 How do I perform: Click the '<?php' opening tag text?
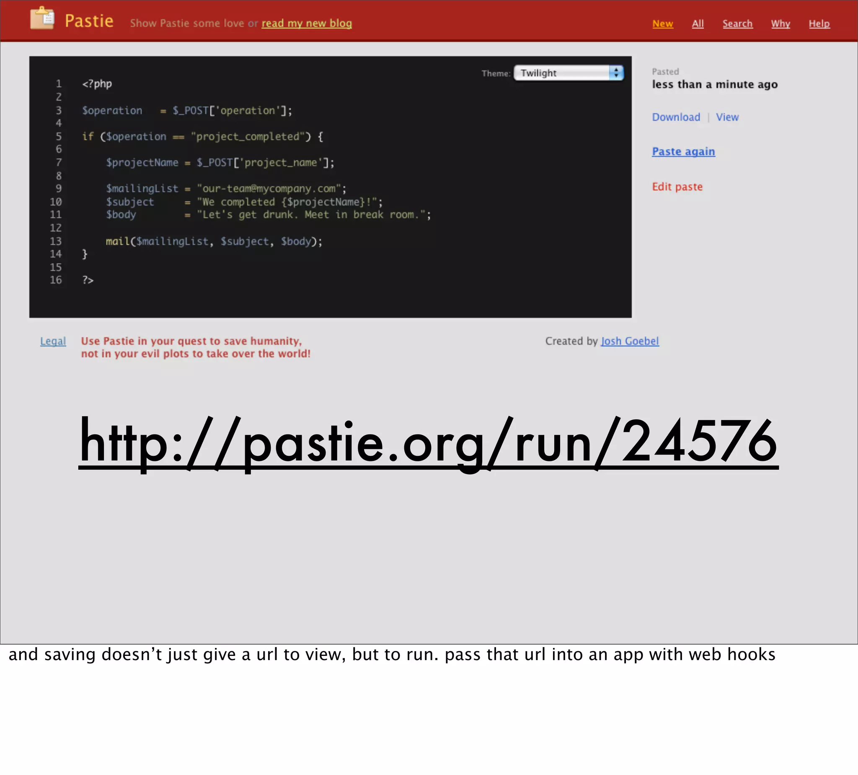click(97, 84)
